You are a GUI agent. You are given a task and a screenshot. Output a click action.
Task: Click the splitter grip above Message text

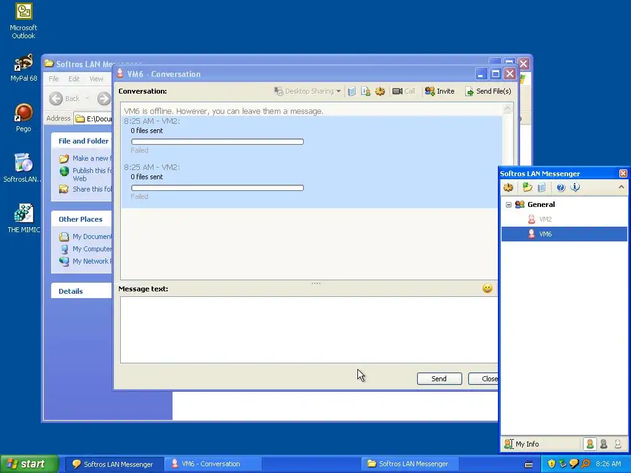[316, 283]
